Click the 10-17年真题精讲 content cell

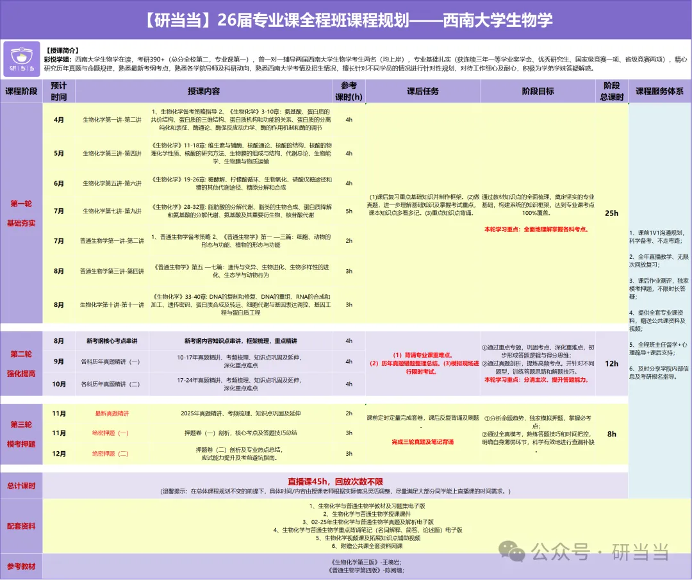tap(241, 361)
